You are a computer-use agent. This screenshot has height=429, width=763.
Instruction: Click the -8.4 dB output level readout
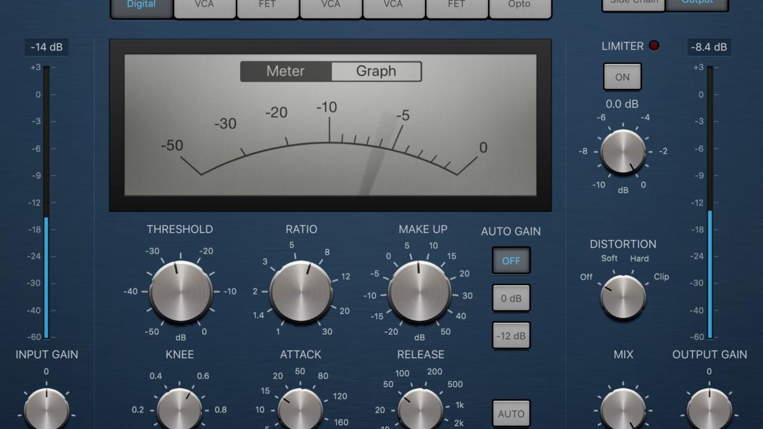point(709,47)
